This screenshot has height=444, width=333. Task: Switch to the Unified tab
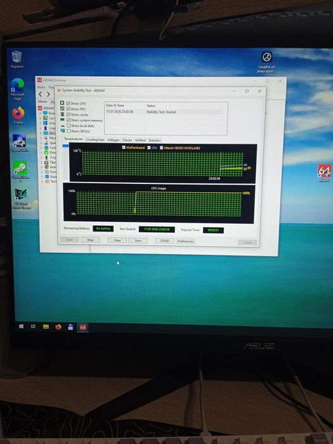[140, 140]
